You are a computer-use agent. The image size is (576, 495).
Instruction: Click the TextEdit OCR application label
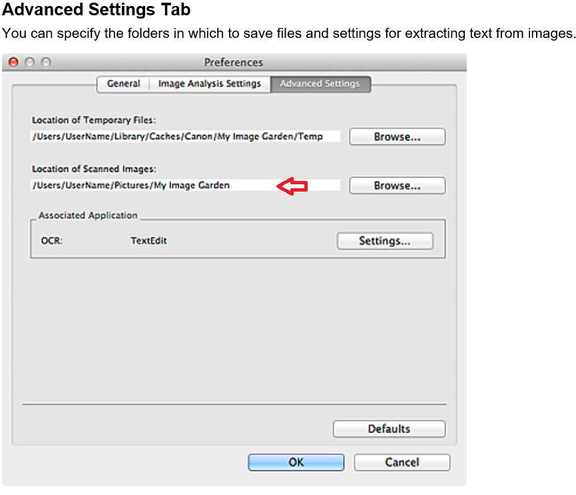click(x=148, y=241)
